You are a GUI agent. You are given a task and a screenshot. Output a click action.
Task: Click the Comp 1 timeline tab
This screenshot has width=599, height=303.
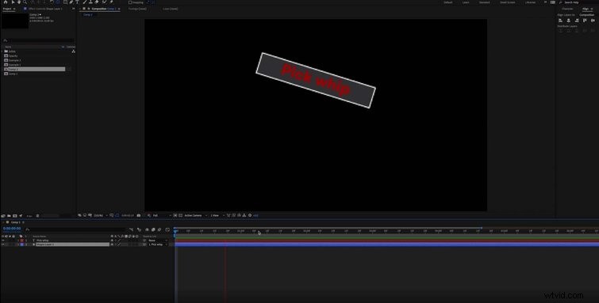point(16,222)
